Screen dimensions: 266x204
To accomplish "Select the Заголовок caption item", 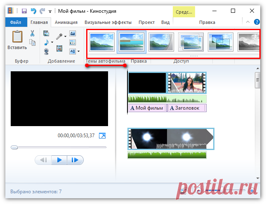I will [x=187, y=108].
